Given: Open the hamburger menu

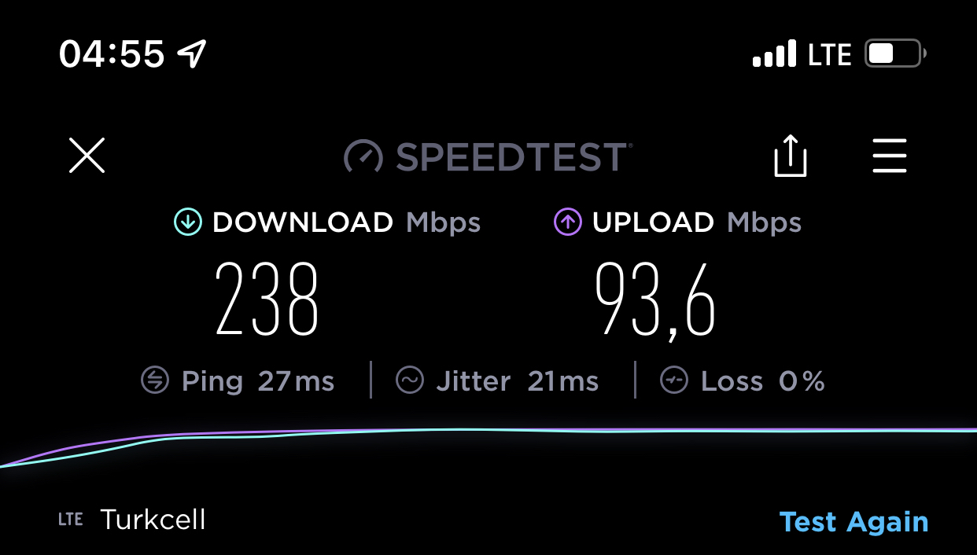Looking at the screenshot, I should click(890, 156).
